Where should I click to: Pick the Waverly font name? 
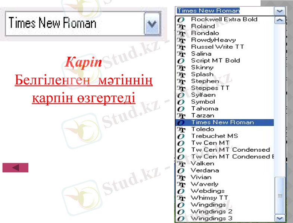point(205,184)
